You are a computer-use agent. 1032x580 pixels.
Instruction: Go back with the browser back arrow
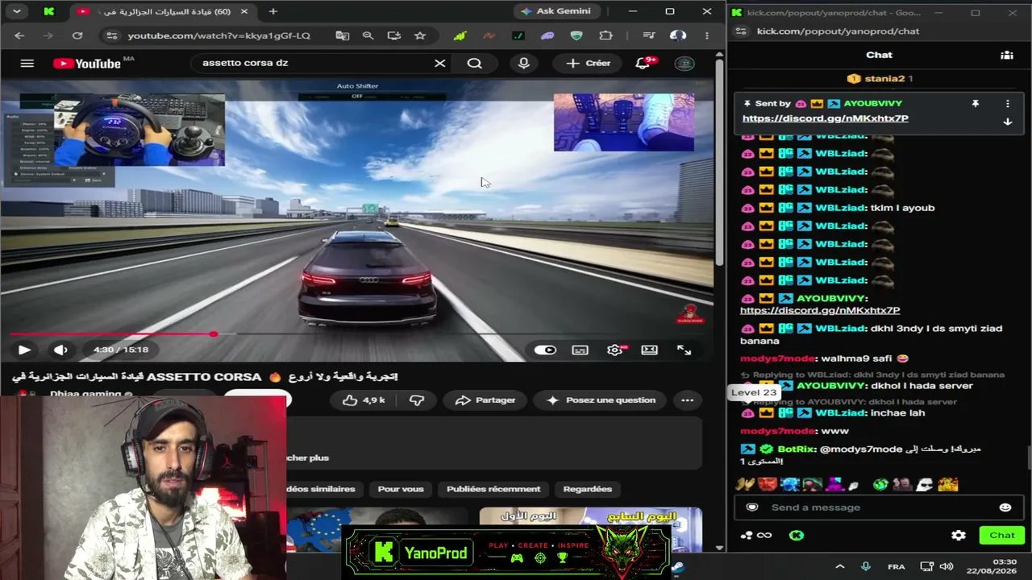tap(19, 35)
